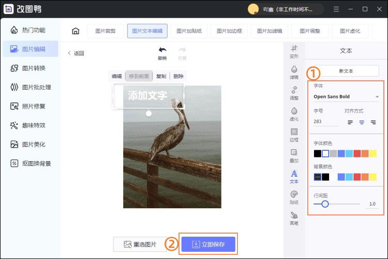Pick the red font color swatch
388x259 pixels.
click(x=357, y=154)
